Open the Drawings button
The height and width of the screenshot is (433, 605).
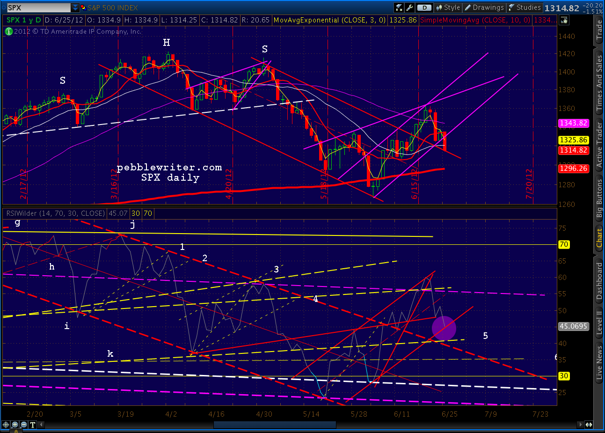point(484,7)
